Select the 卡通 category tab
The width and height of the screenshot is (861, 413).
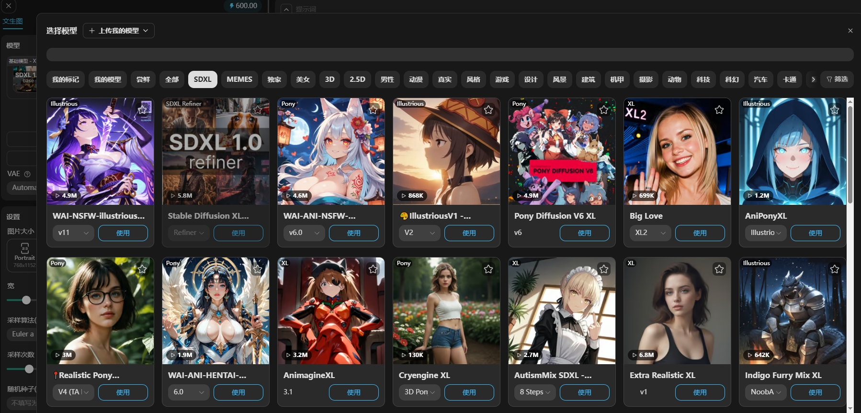point(789,79)
